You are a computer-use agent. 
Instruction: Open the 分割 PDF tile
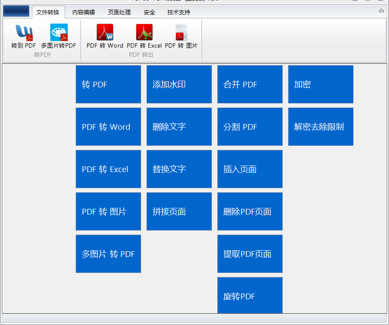(250, 127)
